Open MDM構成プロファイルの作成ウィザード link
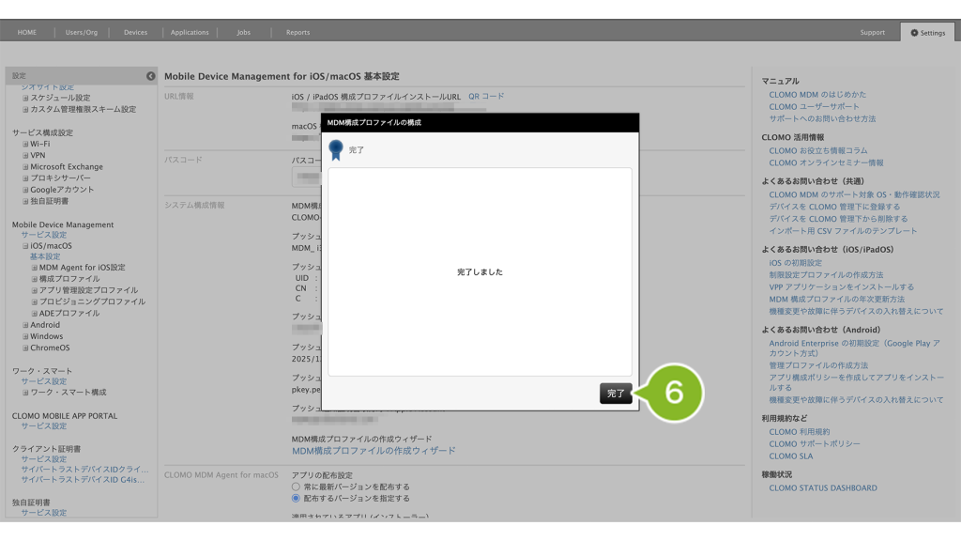 374,451
